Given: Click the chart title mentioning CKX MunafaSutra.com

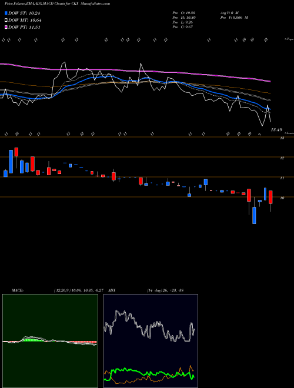Looking at the screenshot, I should [58, 4].
